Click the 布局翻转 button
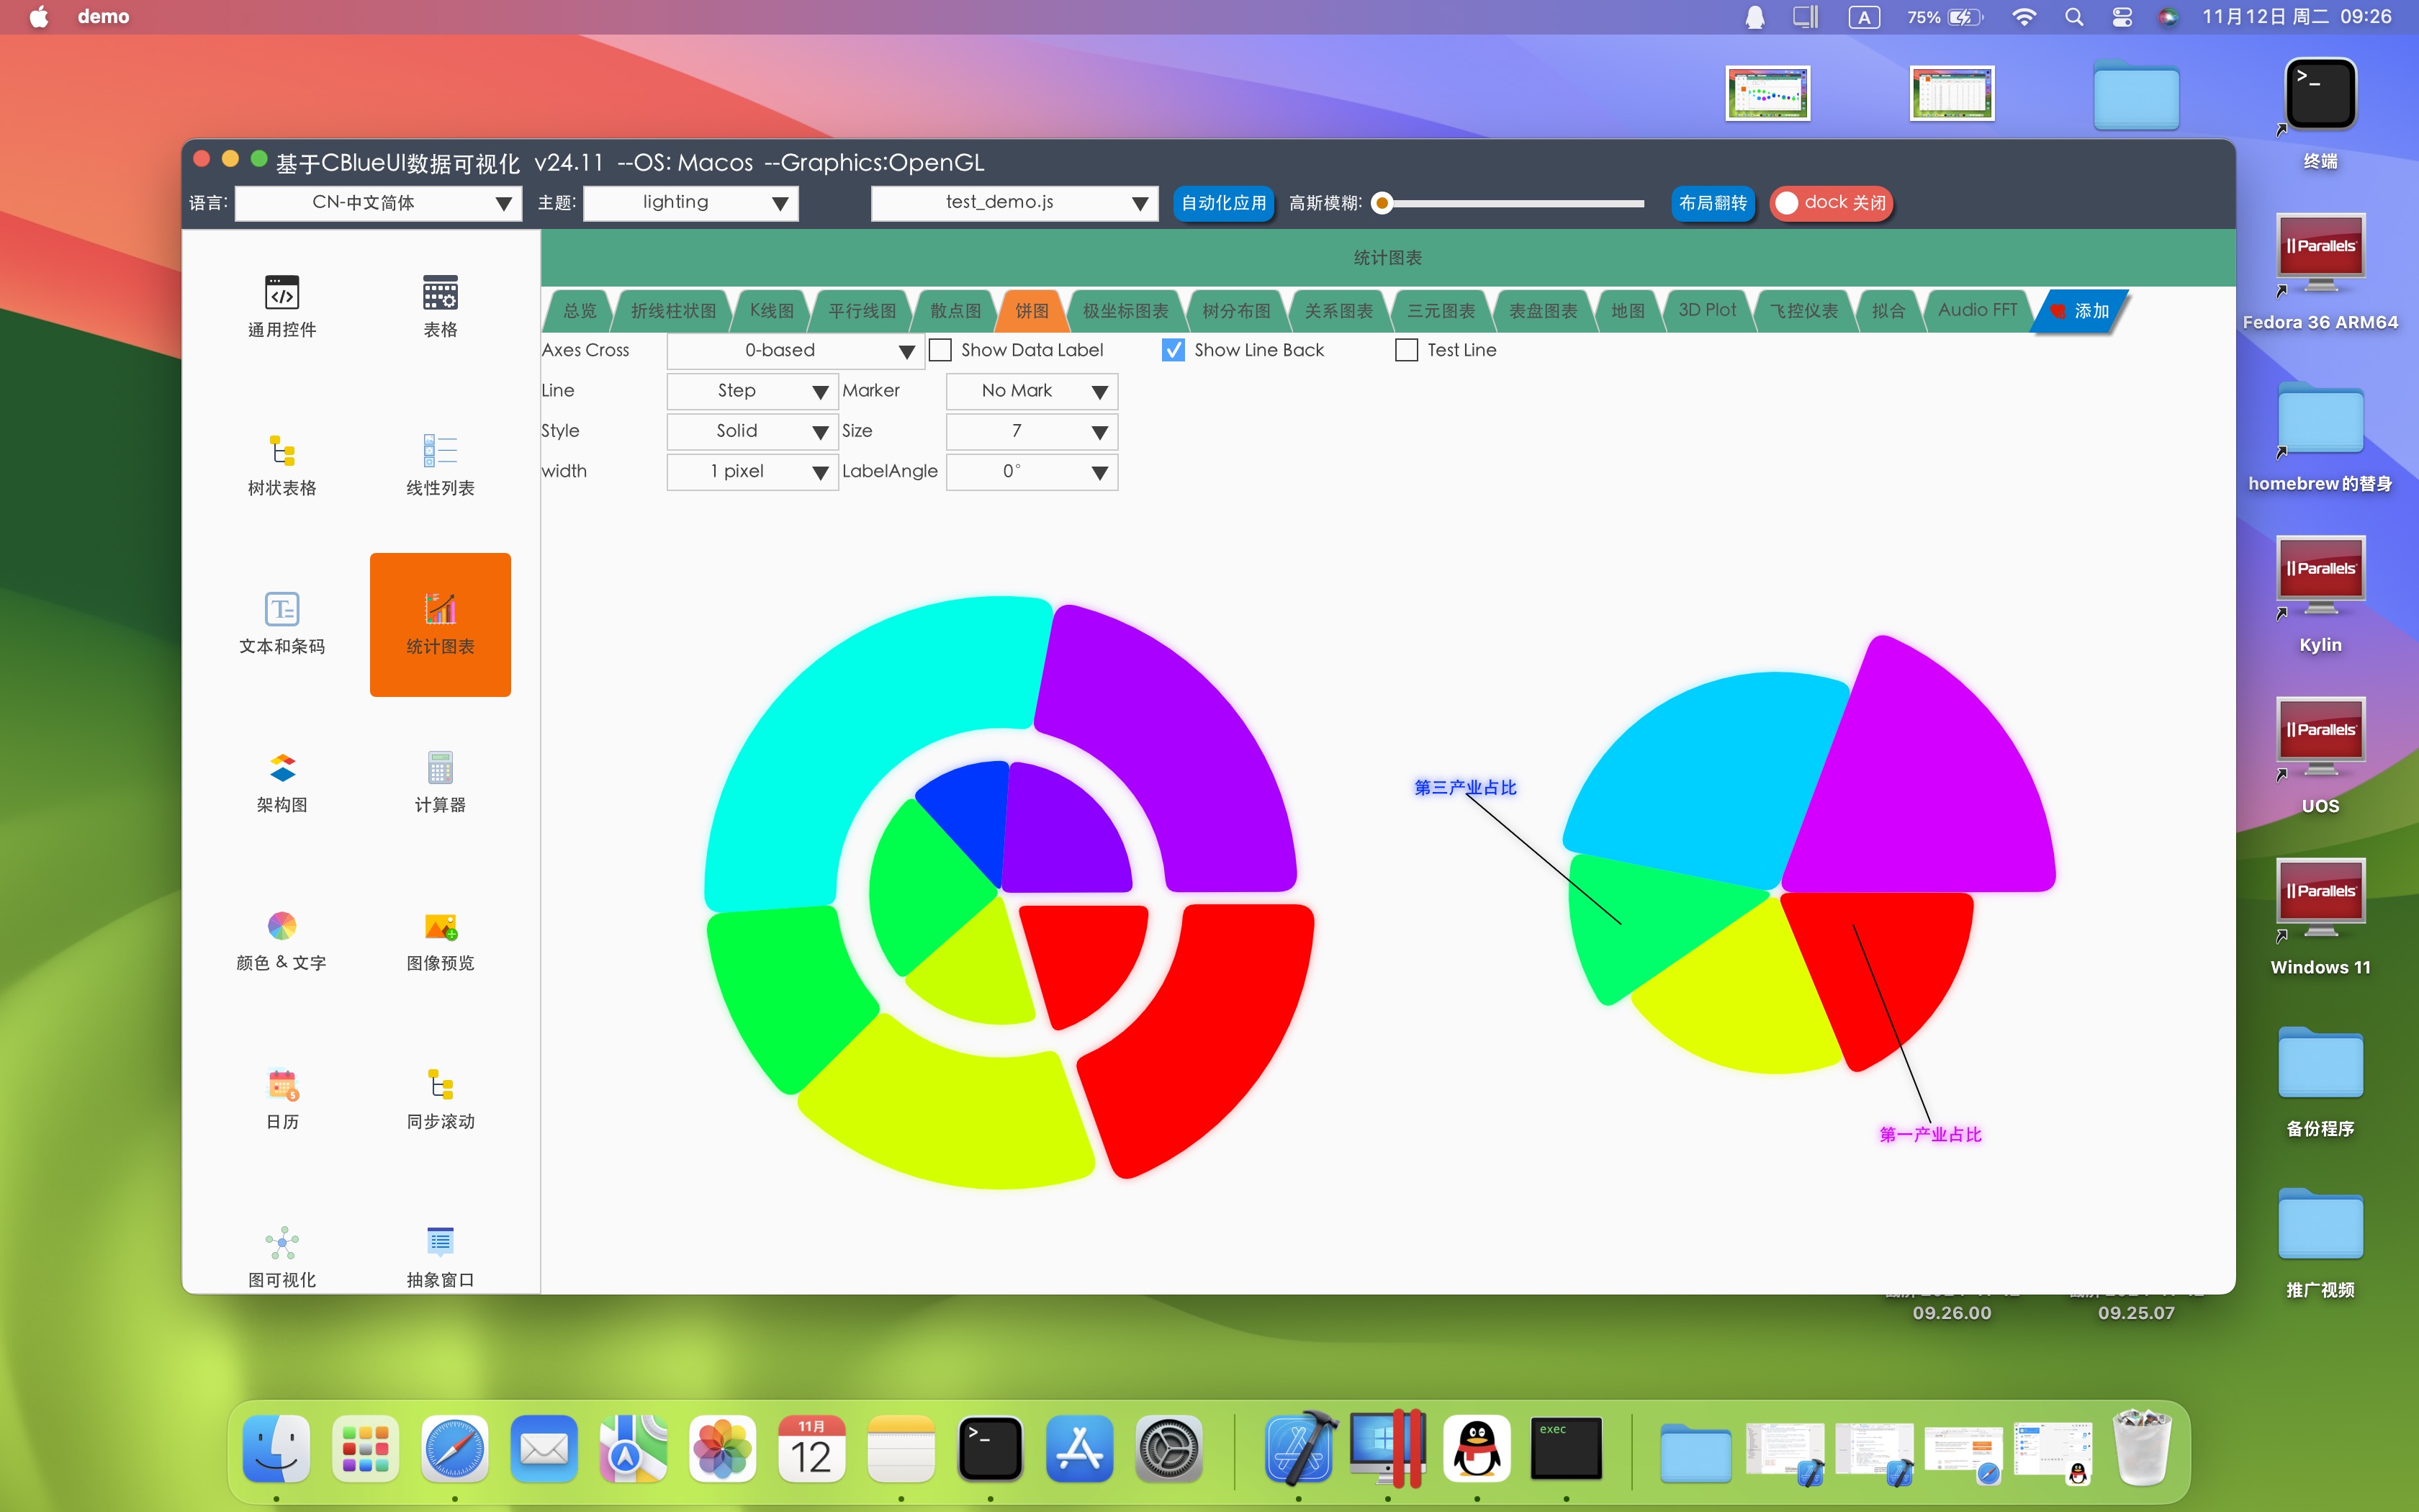The height and width of the screenshot is (1512, 2419). point(1712,203)
